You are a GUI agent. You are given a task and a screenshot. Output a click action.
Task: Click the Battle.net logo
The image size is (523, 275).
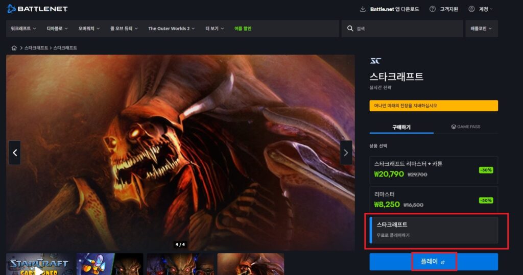coord(37,9)
